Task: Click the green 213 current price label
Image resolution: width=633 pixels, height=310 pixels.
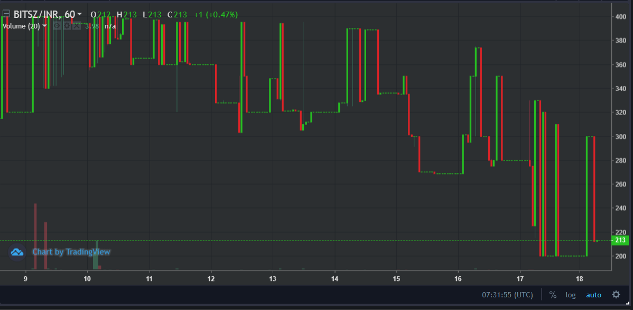Action: coord(620,240)
